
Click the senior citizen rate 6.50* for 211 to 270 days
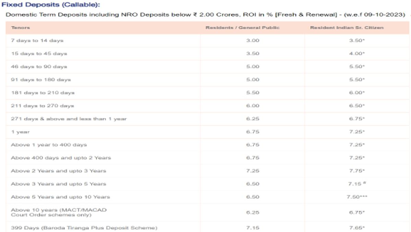[x=357, y=106]
